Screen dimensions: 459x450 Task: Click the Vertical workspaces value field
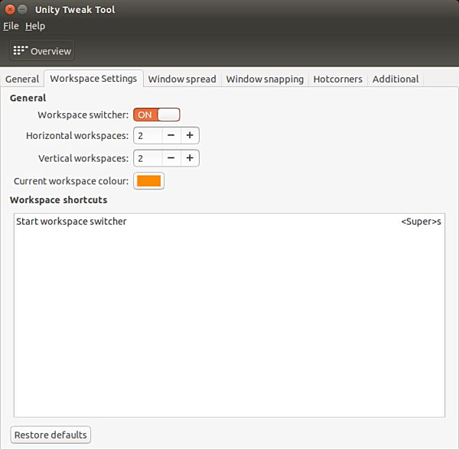pos(148,158)
